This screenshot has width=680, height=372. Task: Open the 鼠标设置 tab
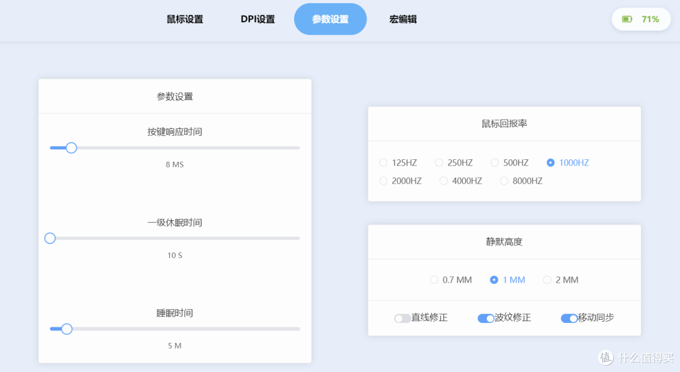coord(185,19)
